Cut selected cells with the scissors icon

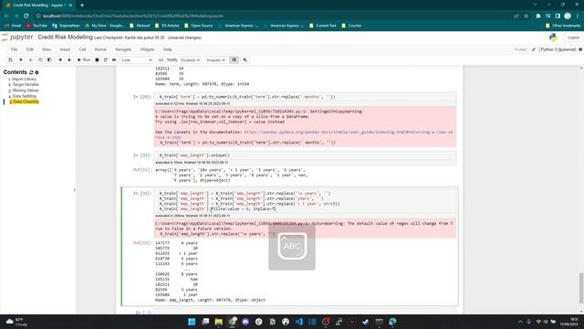click(x=31, y=60)
